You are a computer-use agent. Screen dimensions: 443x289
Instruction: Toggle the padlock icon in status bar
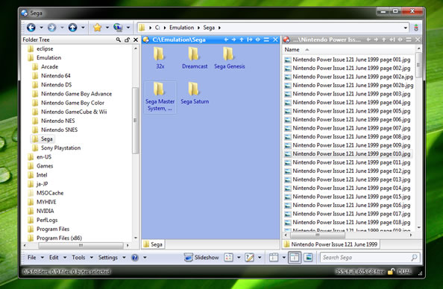(x=391, y=272)
